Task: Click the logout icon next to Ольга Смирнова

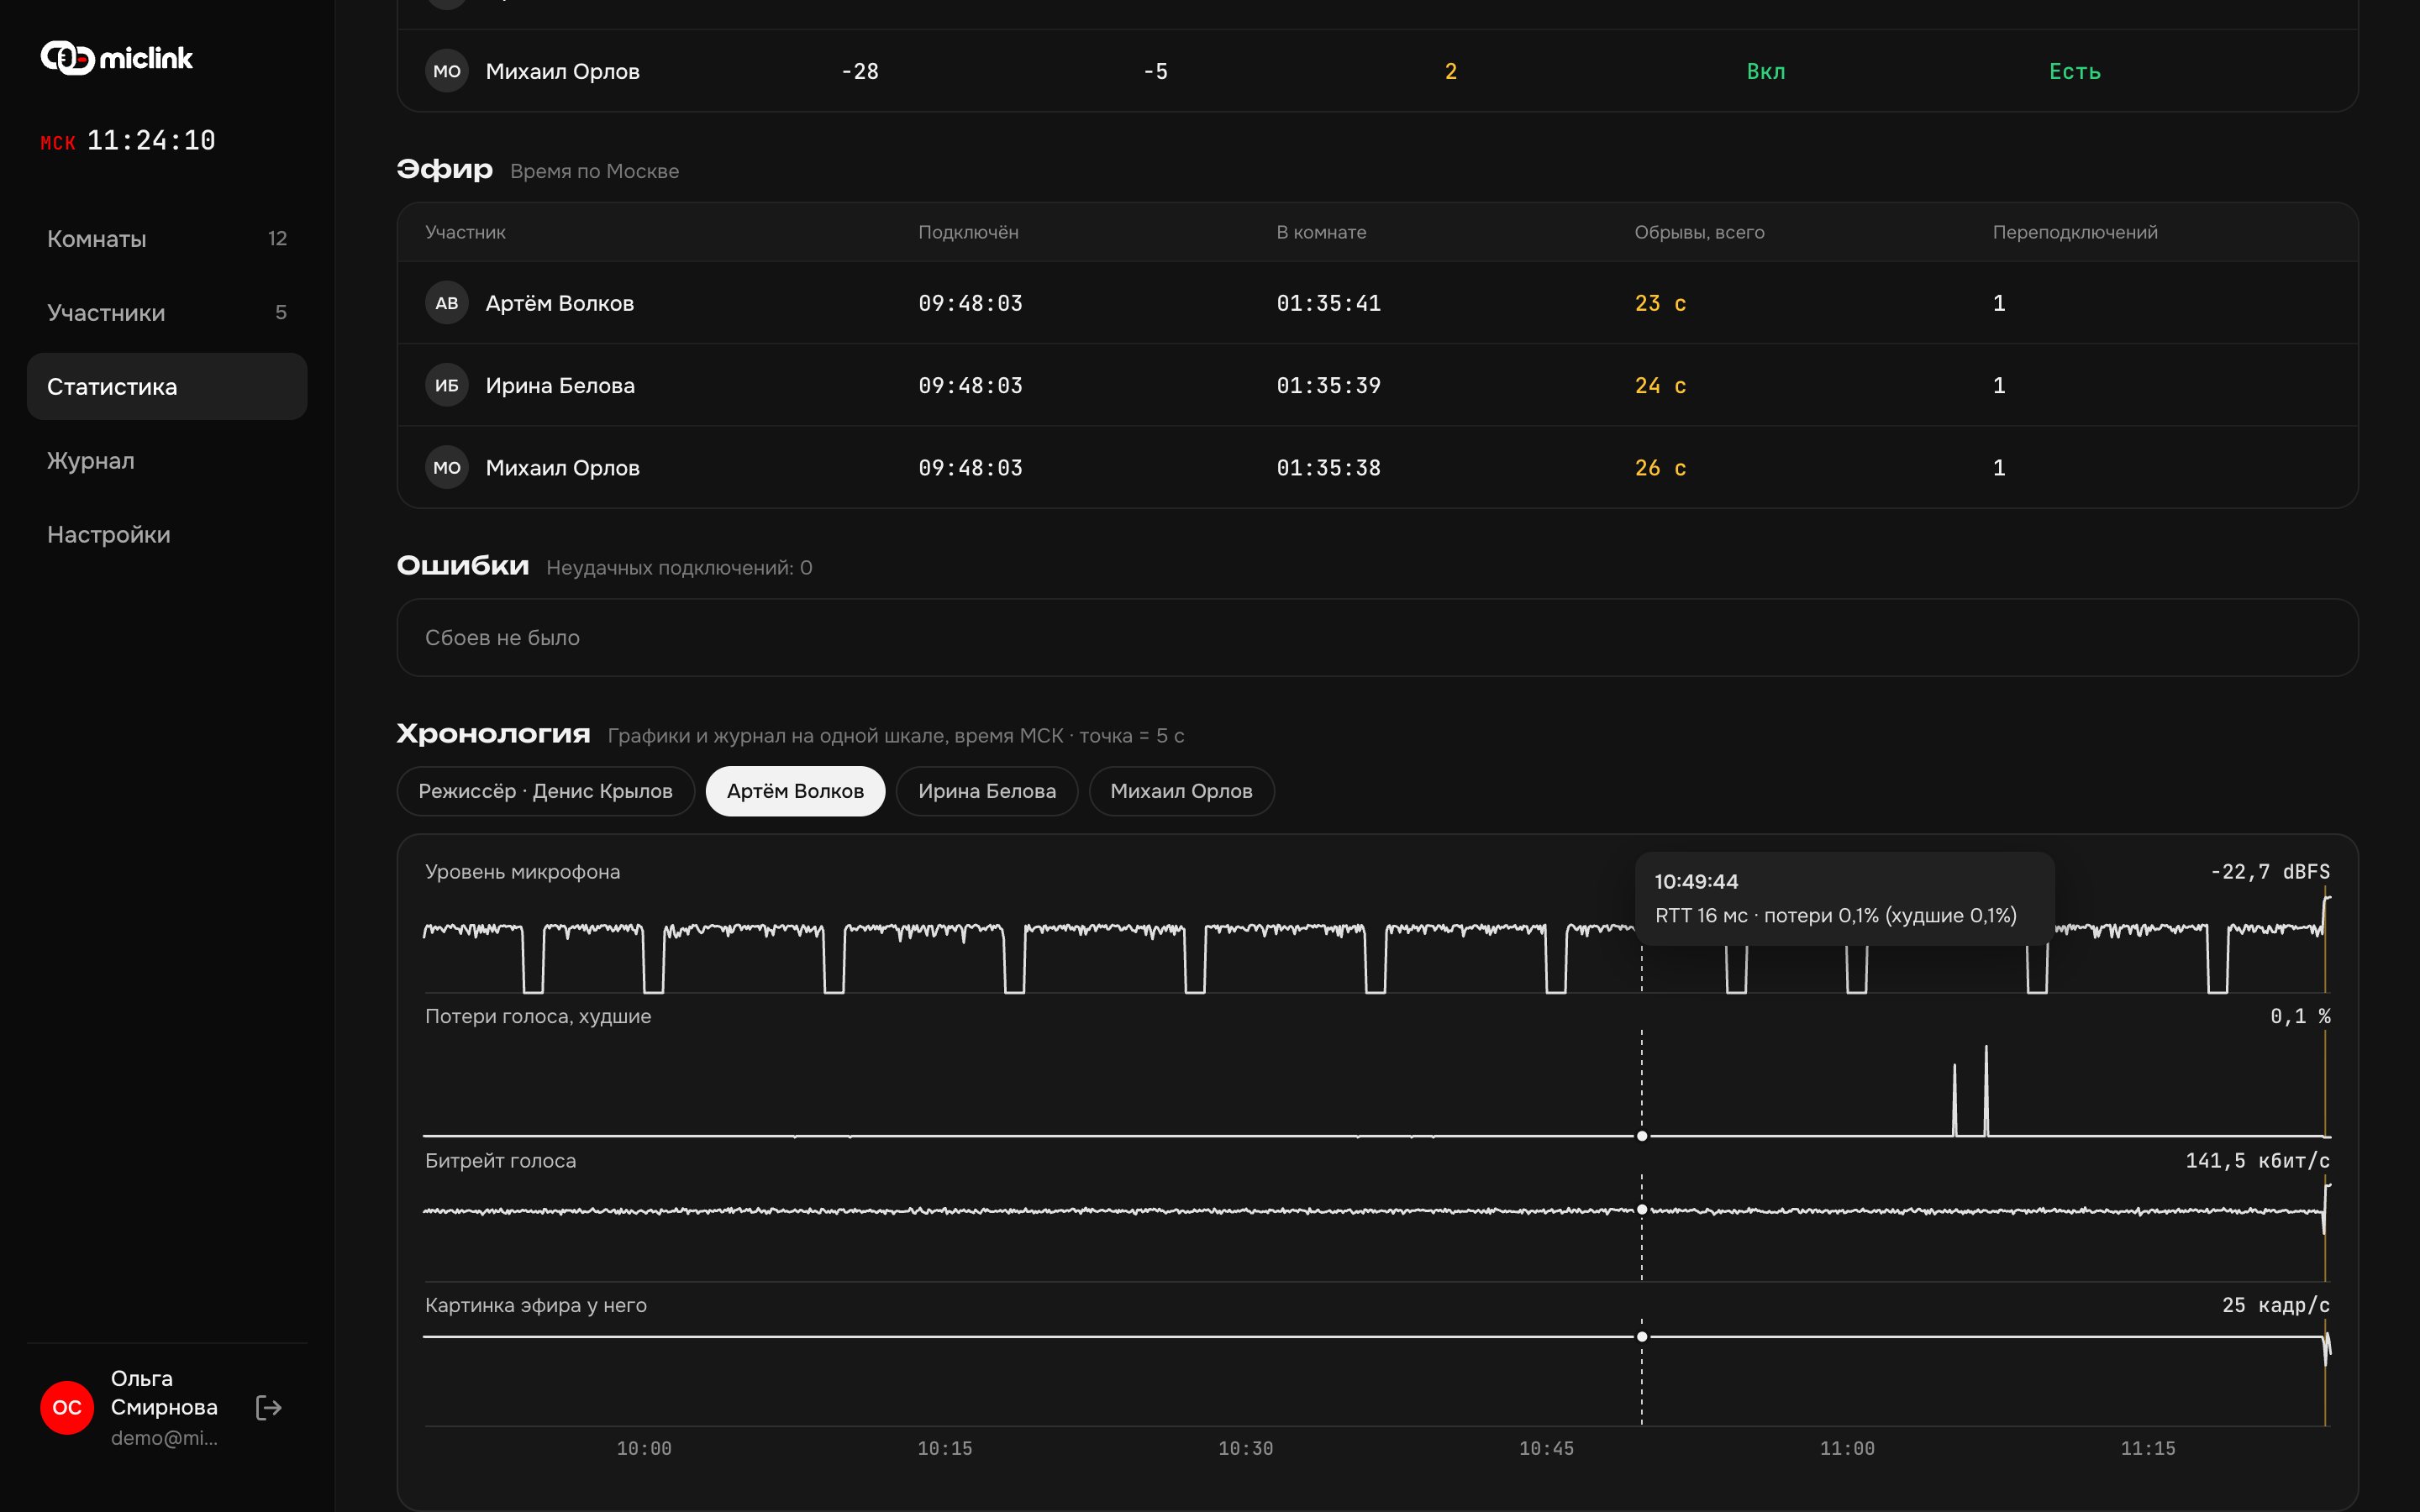Action: pyautogui.click(x=268, y=1407)
